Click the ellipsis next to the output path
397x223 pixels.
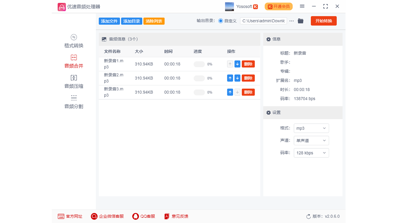coord(291,21)
